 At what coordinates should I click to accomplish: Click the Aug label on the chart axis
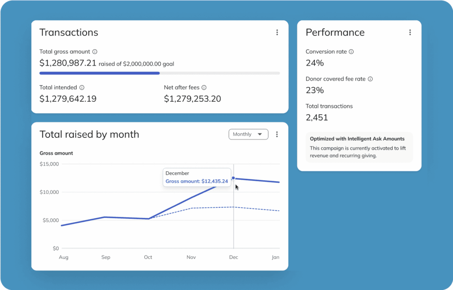64,257
